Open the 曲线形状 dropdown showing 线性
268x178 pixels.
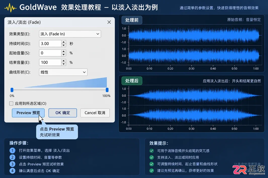point(63,72)
